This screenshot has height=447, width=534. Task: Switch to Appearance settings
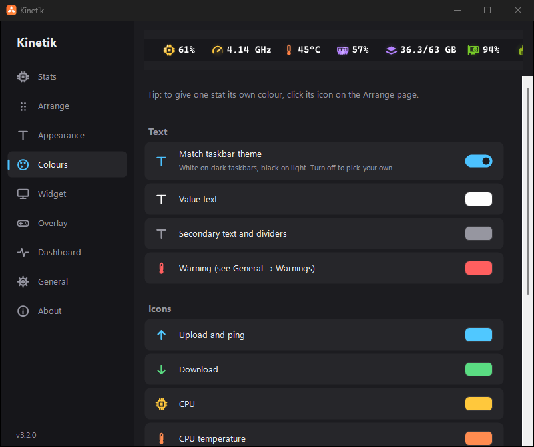[x=67, y=136]
